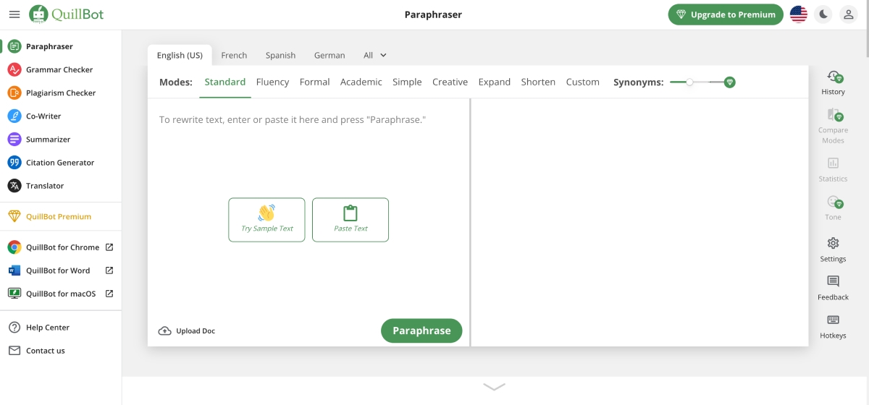The height and width of the screenshot is (405, 869).
Task: Switch to the French language tab
Action: pyautogui.click(x=234, y=56)
